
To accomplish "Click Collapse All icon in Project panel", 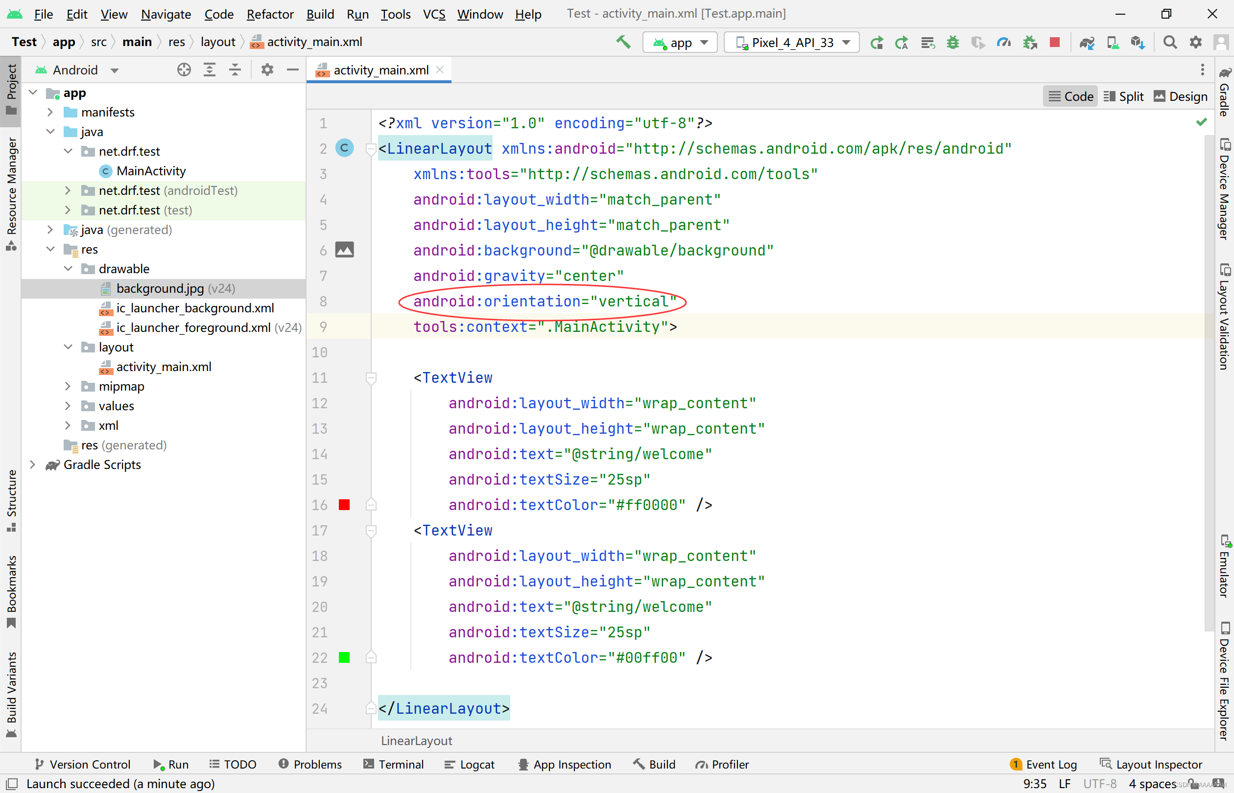I will (x=235, y=70).
